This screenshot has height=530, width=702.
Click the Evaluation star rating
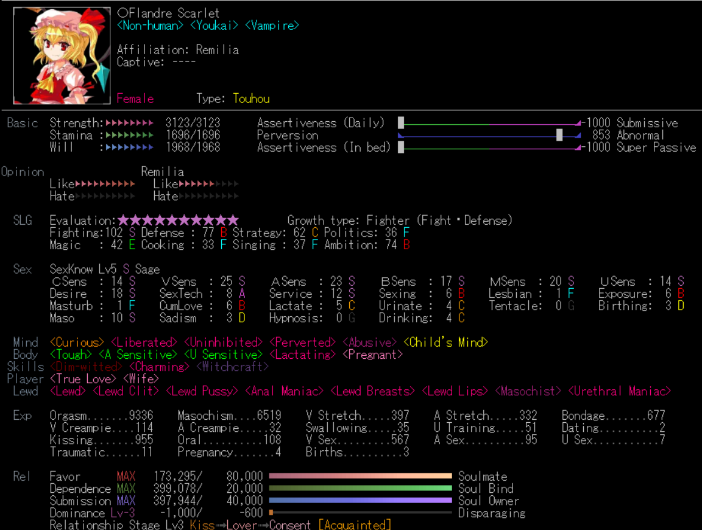pyautogui.click(x=178, y=221)
